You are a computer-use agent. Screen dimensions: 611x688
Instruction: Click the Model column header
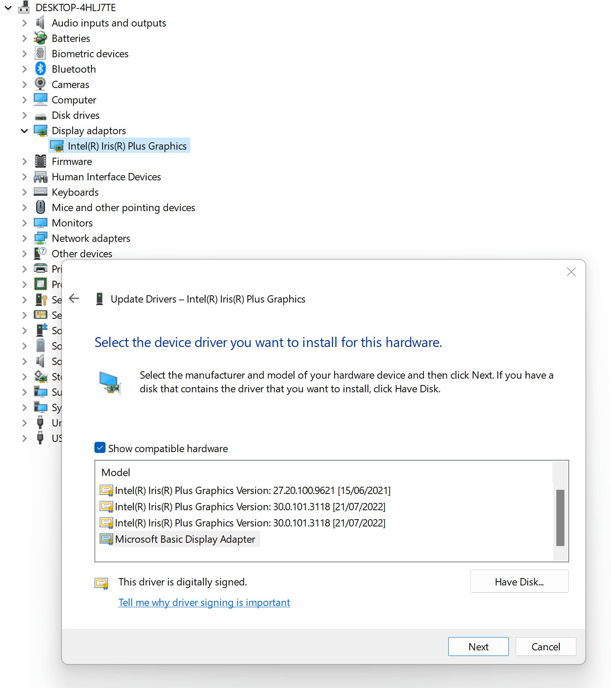click(x=116, y=473)
